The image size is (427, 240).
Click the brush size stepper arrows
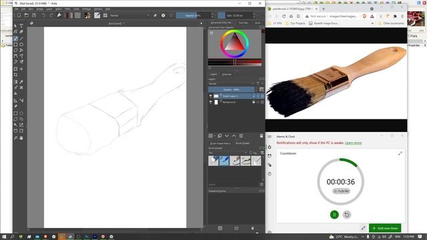click(x=254, y=15)
